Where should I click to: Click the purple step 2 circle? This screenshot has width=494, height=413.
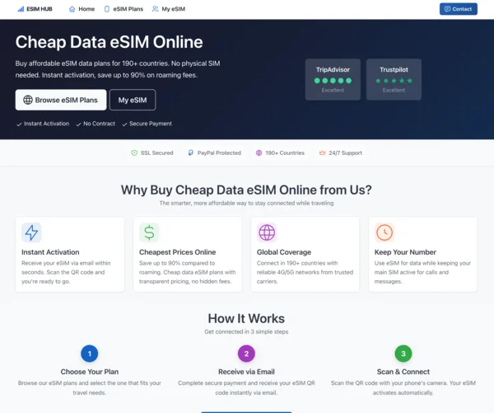pos(246,354)
